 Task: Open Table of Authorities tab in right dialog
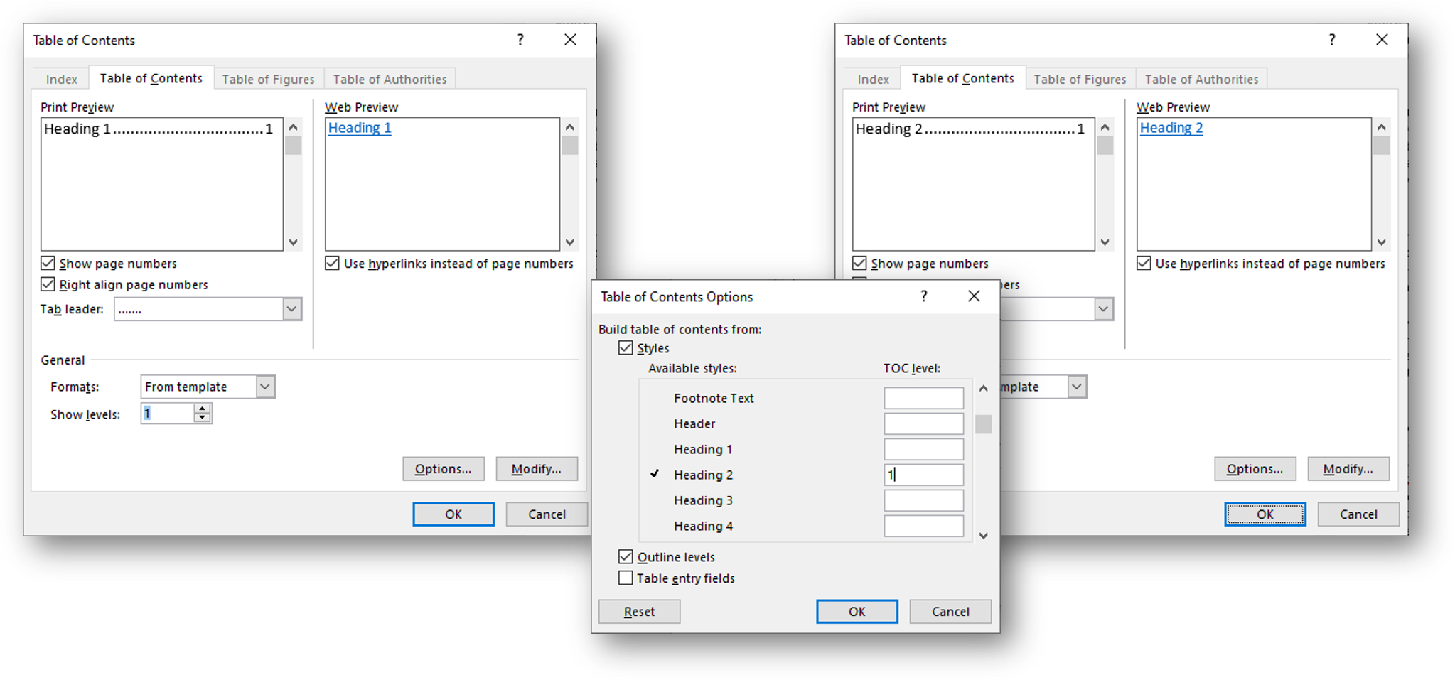(x=1201, y=79)
